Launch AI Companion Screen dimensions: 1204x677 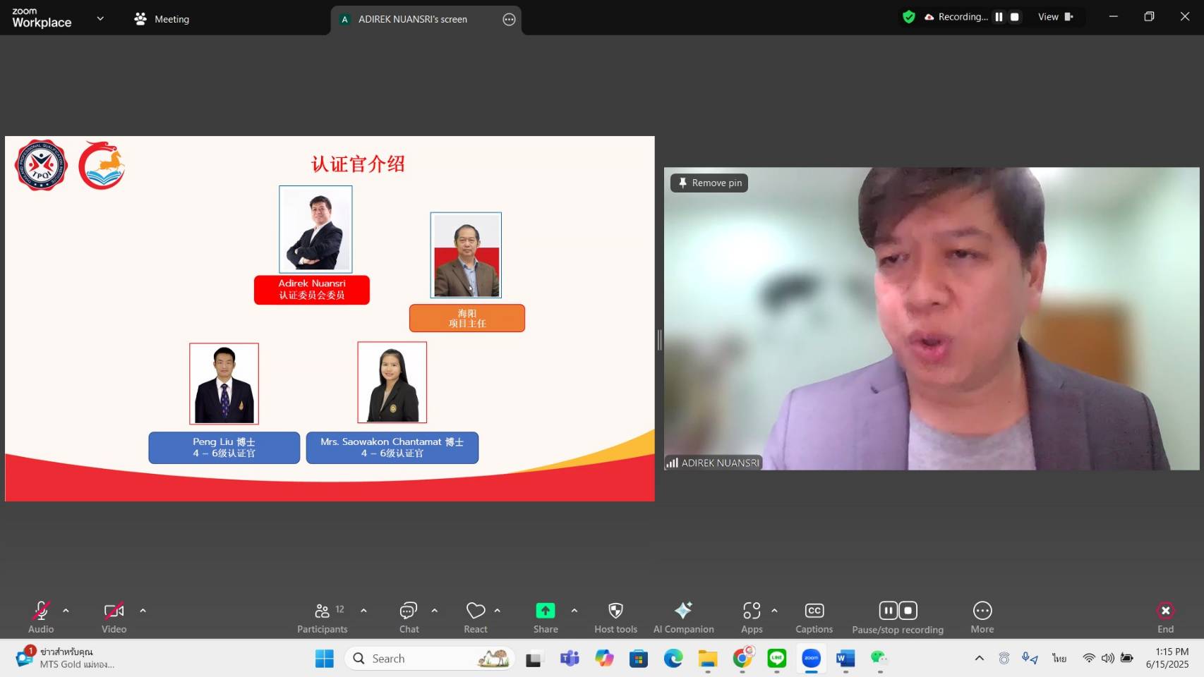tap(683, 617)
